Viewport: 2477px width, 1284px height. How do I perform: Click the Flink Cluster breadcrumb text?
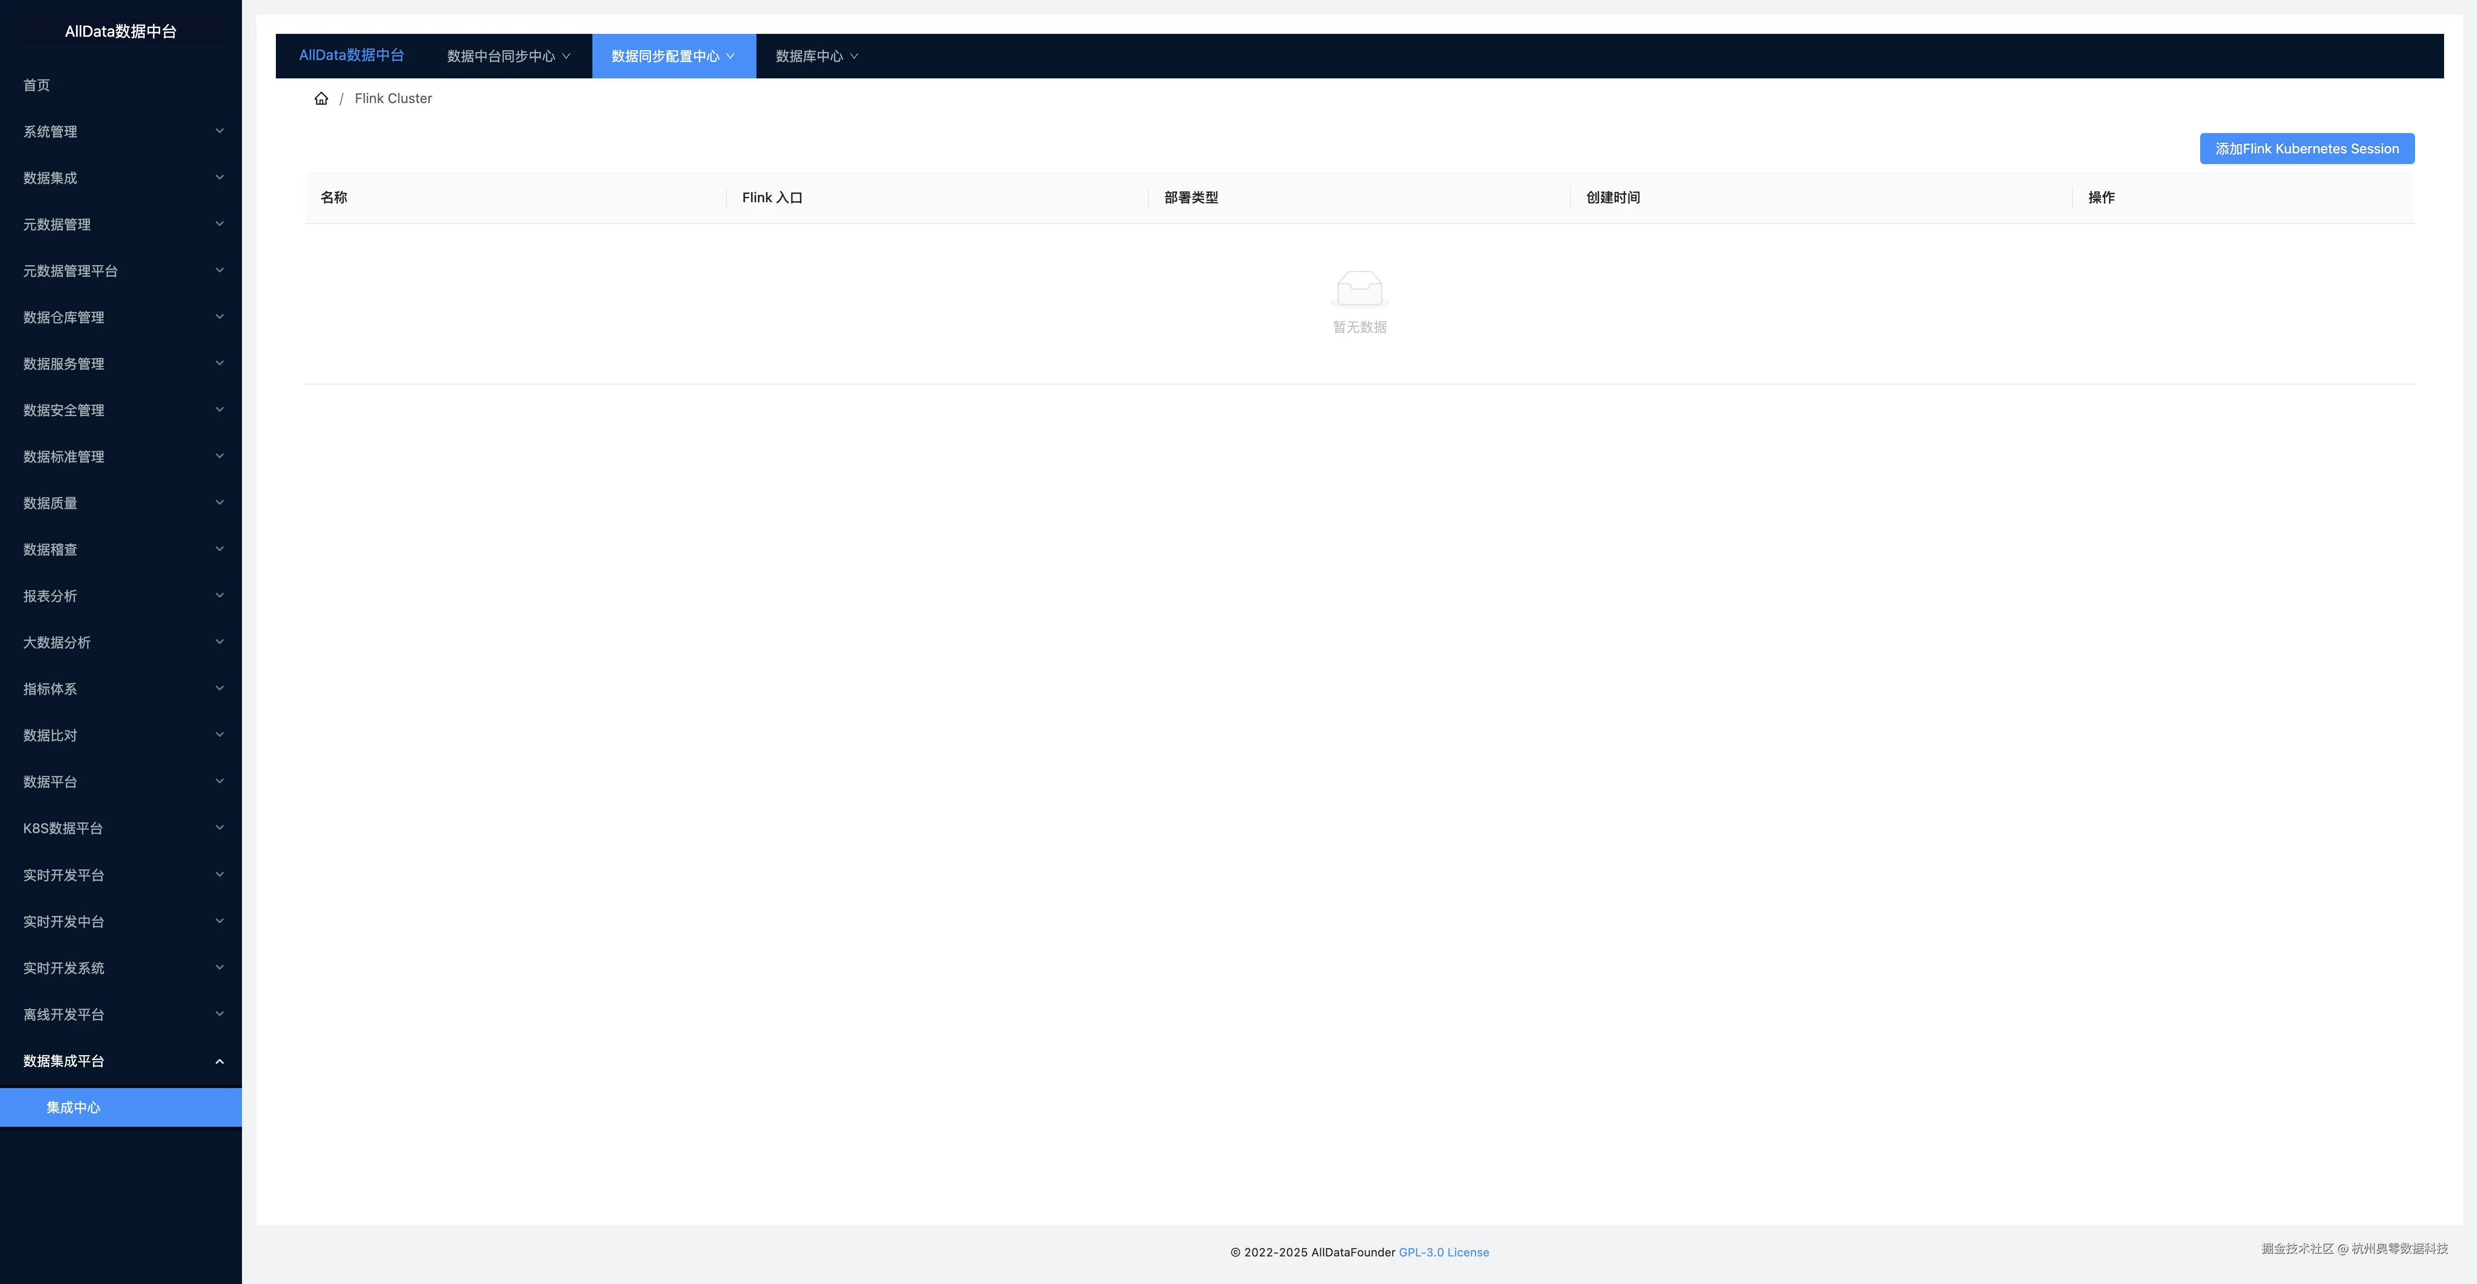393,98
